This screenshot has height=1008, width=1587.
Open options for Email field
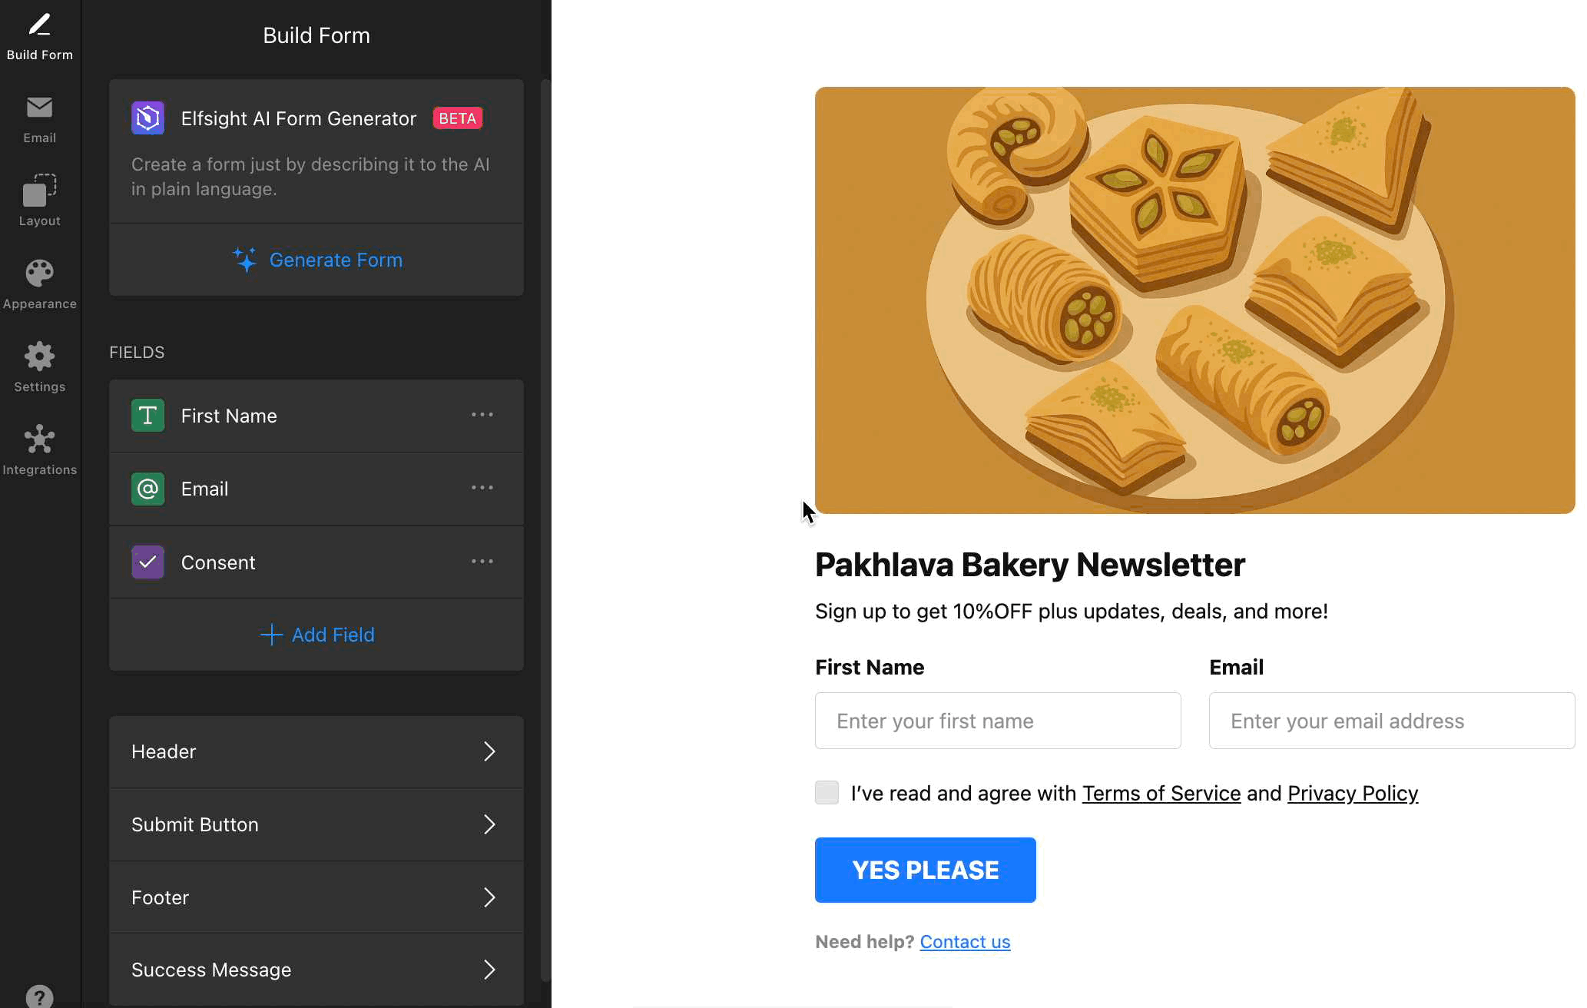pyautogui.click(x=482, y=488)
